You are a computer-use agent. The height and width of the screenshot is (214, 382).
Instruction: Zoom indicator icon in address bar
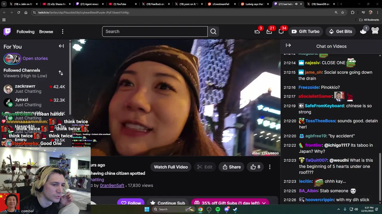coord(336,12)
